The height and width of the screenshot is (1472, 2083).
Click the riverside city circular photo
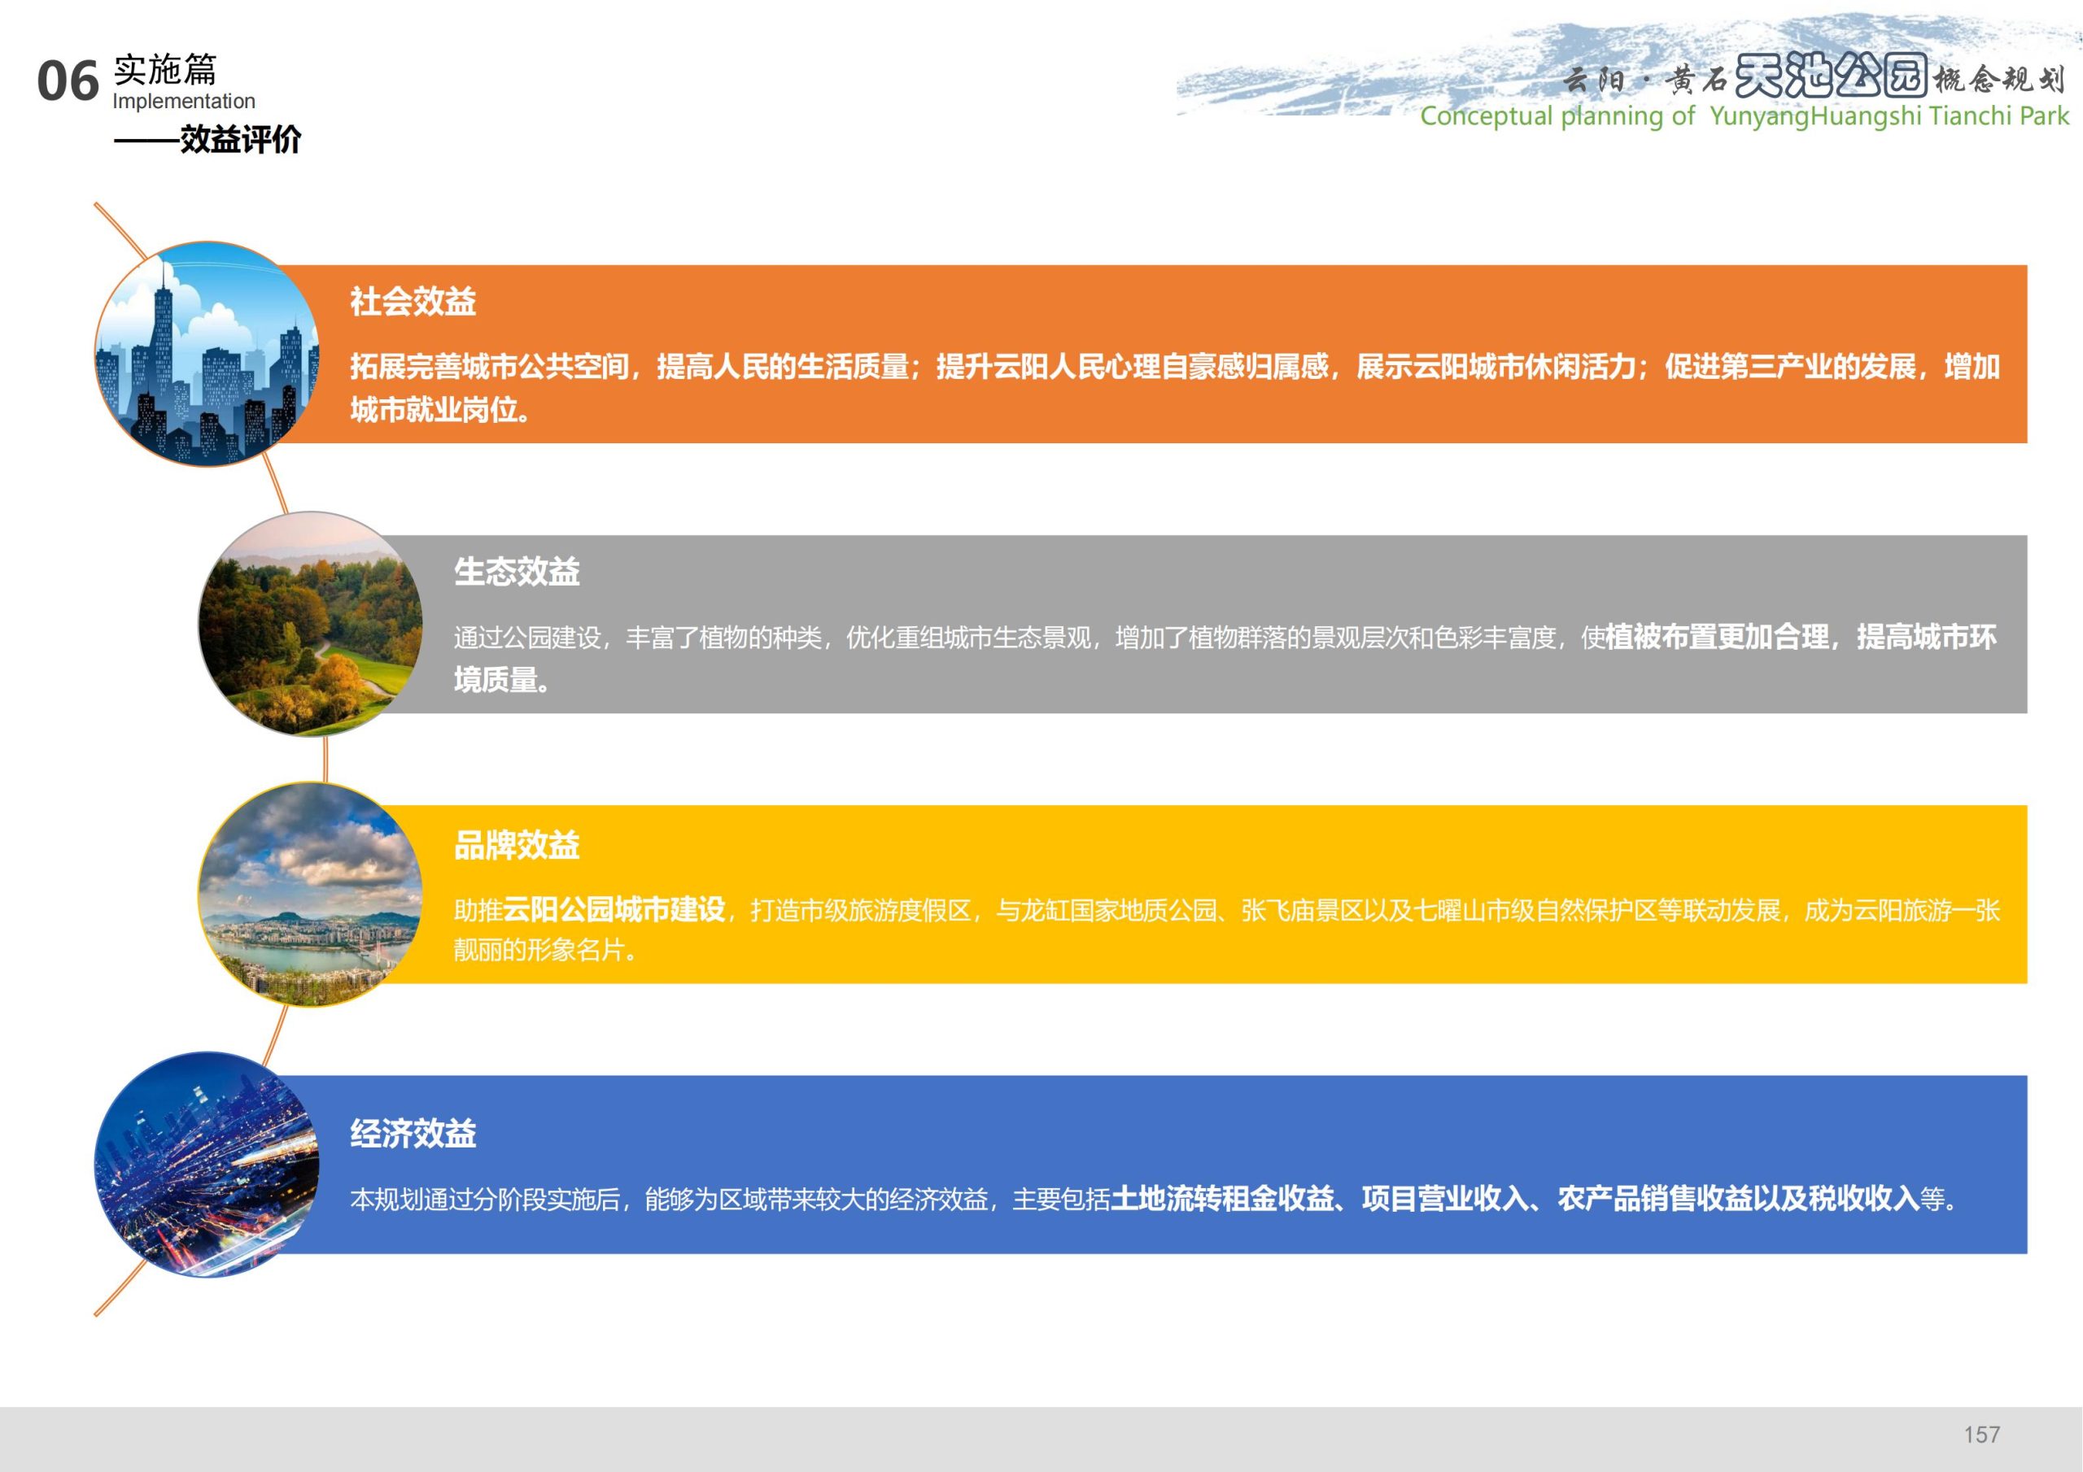click(310, 895)
